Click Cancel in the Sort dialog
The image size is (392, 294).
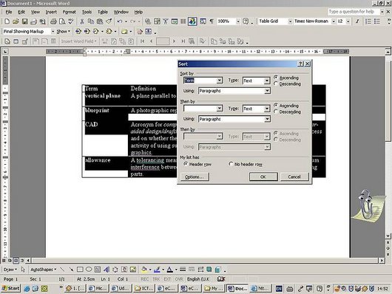pyautogui.click(x=294, y=177)
